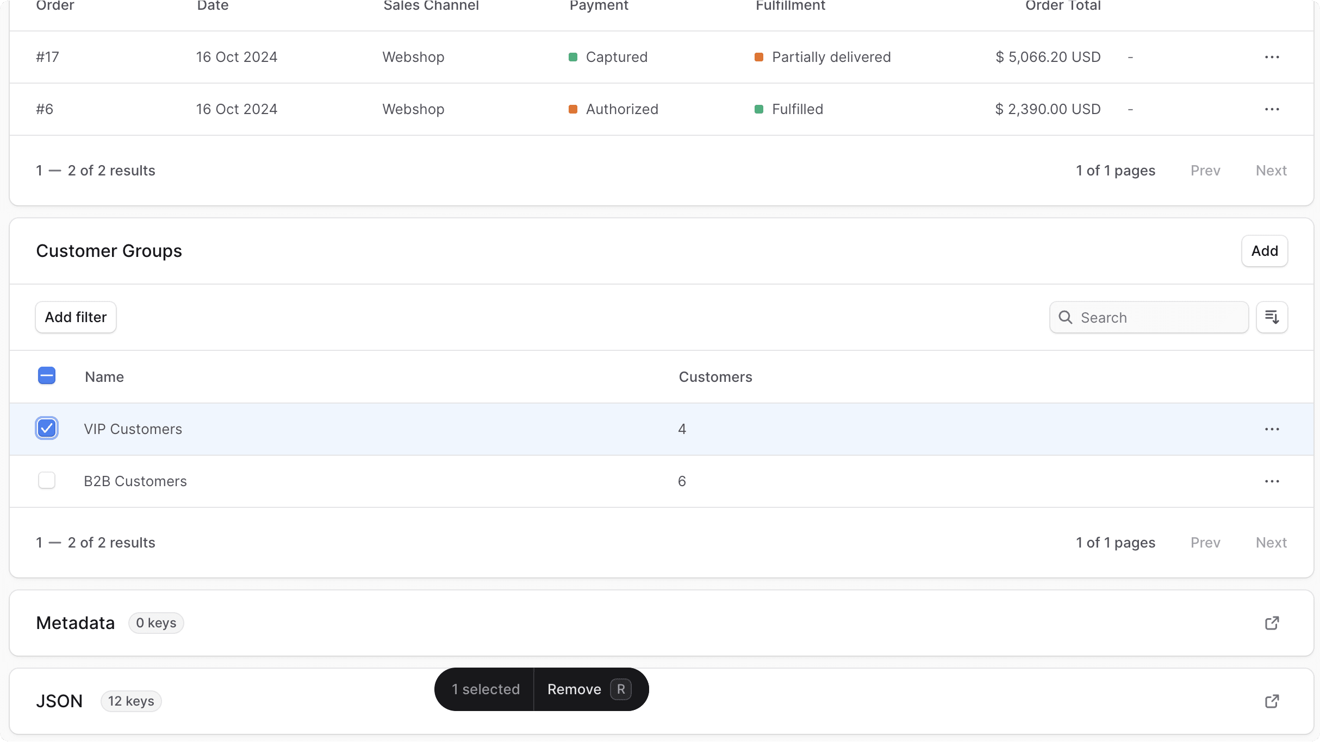
Task: Click Prev in the orders pagination
Action: pyautogui.click(x=1205, y=170)
